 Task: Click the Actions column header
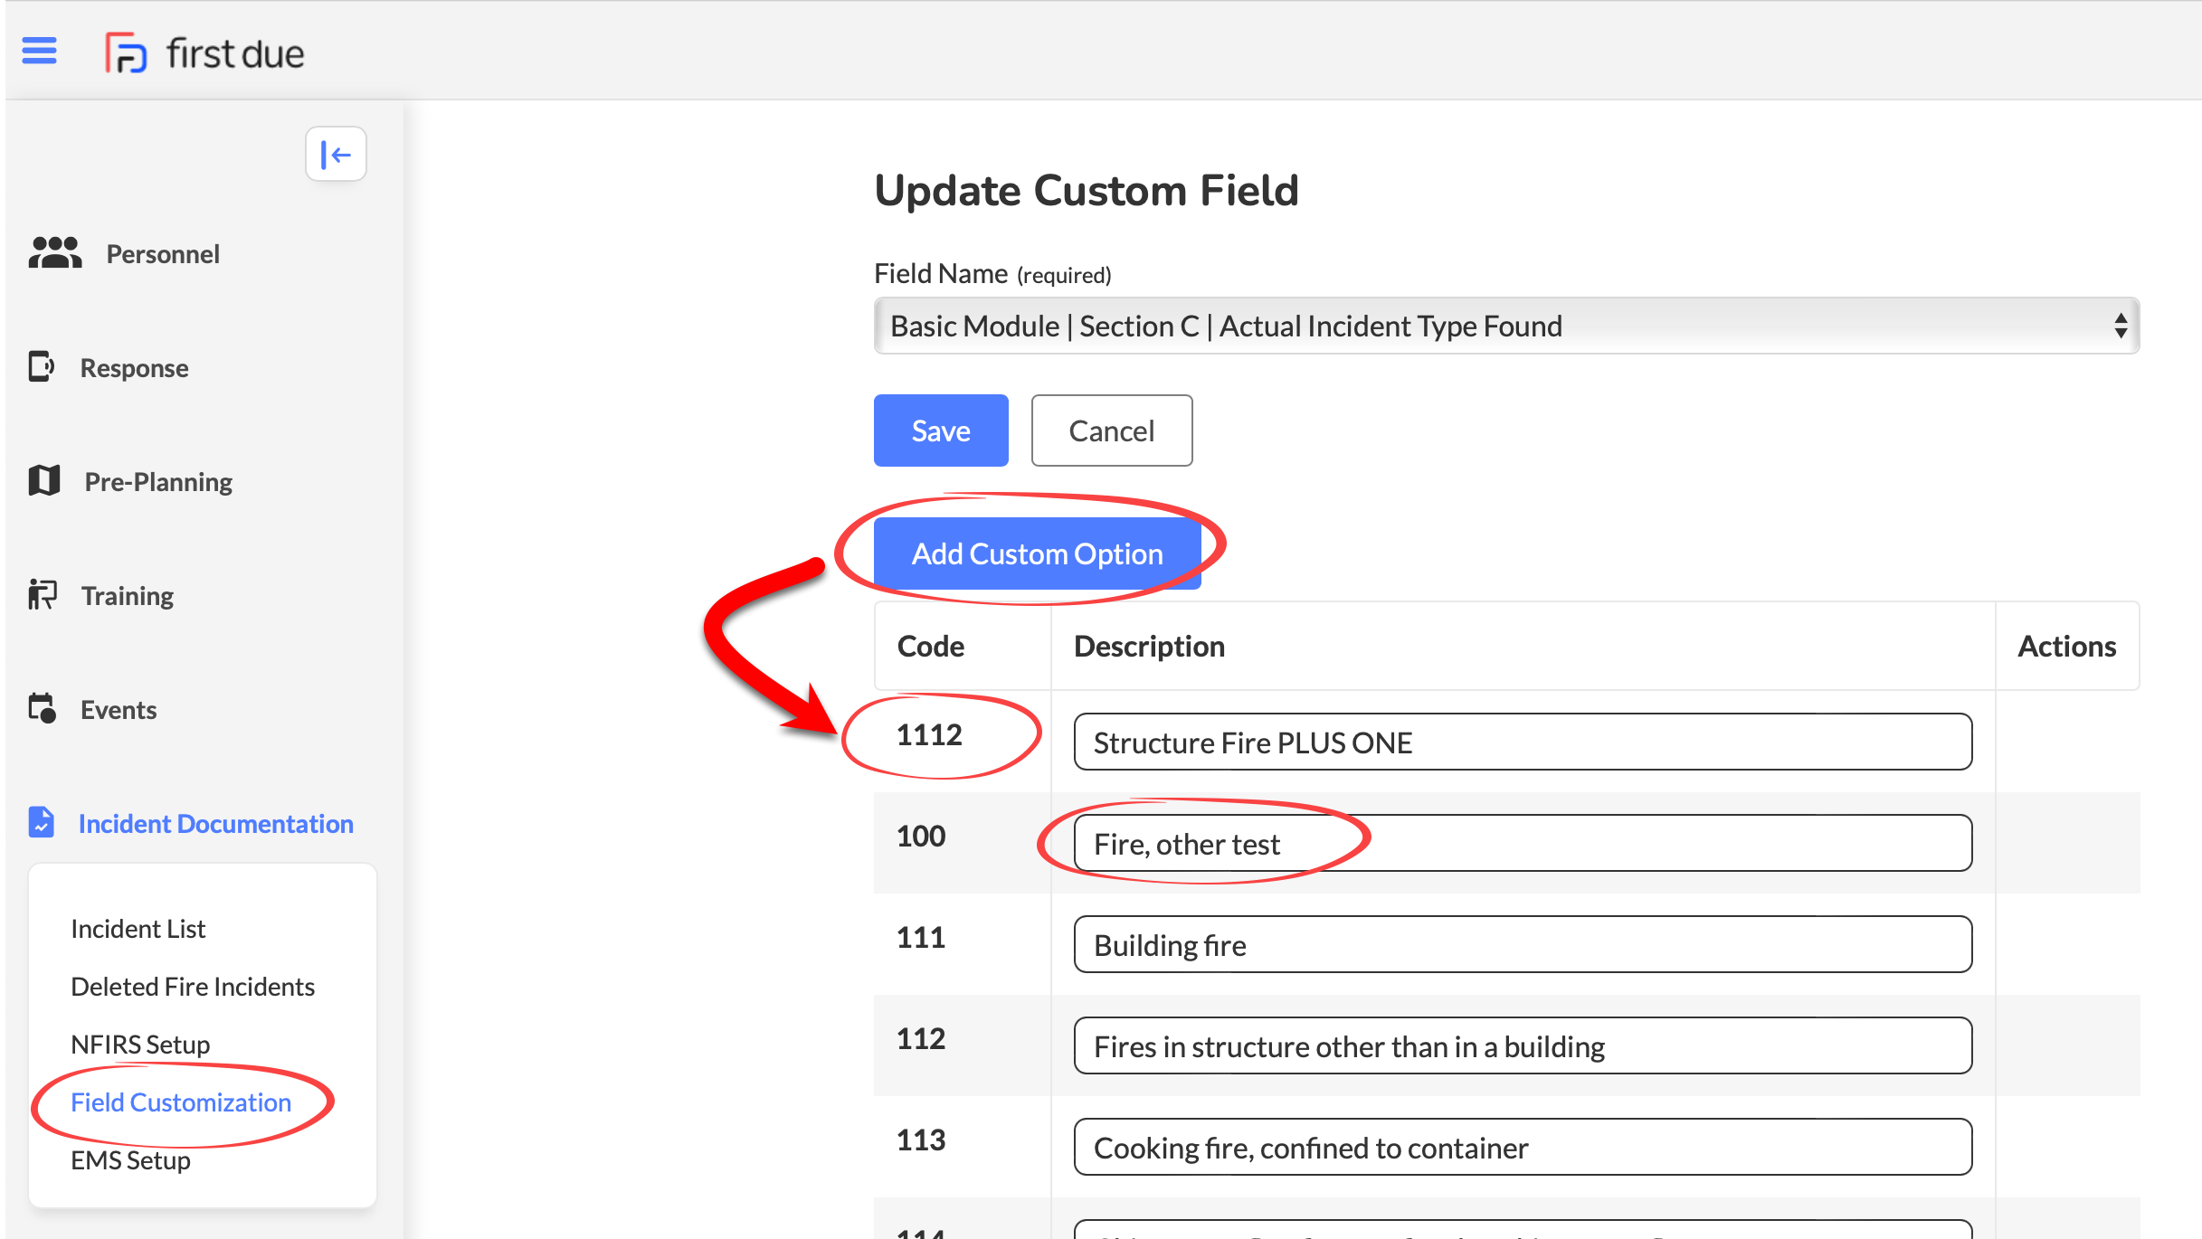pyautogui.click(x=2067, y=646)
